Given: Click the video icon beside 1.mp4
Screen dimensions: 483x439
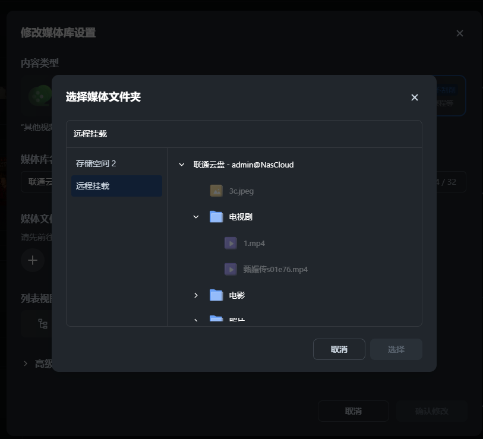Looking at the screenshot, I should 231,243.
